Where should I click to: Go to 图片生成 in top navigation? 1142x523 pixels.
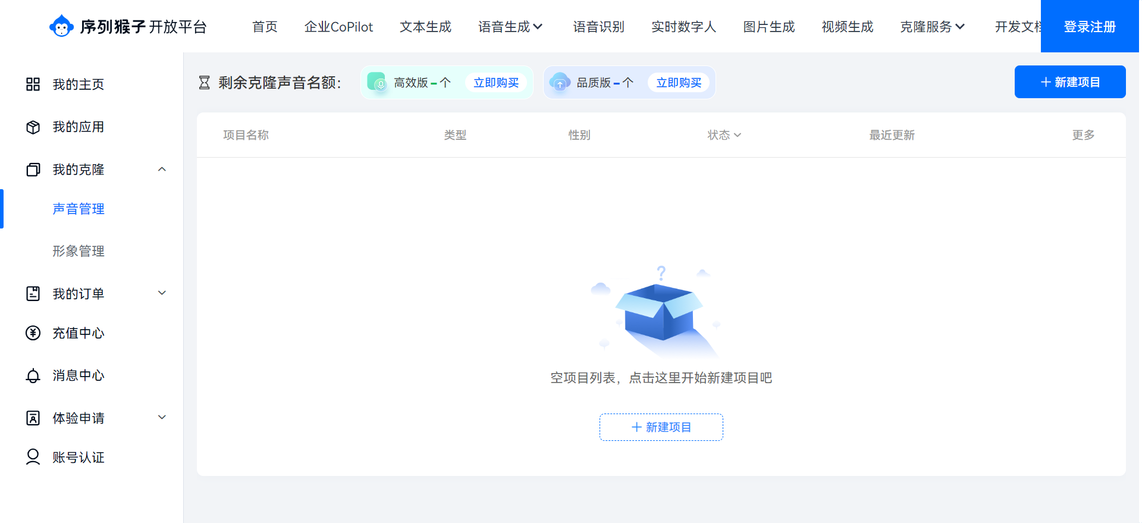click(768, 27)
